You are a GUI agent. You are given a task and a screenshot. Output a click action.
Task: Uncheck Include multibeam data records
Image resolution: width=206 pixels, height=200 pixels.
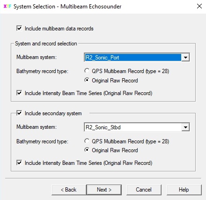coord(19,29)
